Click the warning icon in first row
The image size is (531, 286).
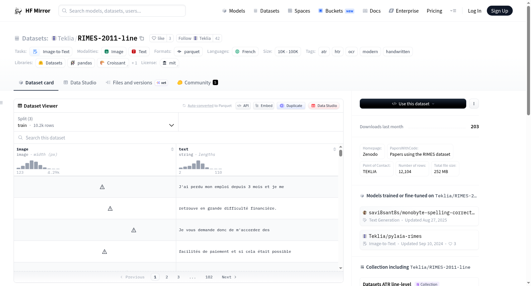coord(102,187)
